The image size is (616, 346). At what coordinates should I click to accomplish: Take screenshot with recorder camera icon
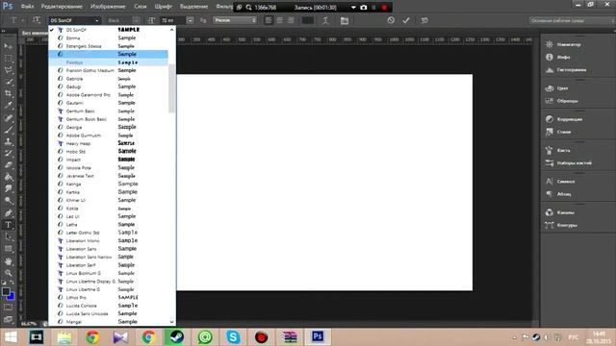(364, 7)
